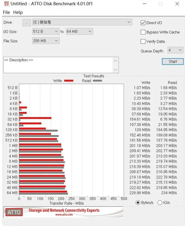
Task: Click the ATTO app icon in title bar
Action: [6, 4]
